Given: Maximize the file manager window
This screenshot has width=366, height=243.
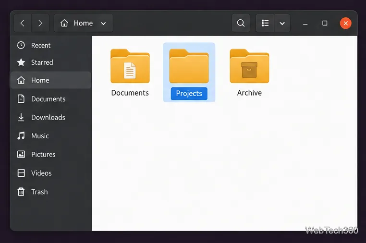Looking at the screenshot, I should (325, 23).
